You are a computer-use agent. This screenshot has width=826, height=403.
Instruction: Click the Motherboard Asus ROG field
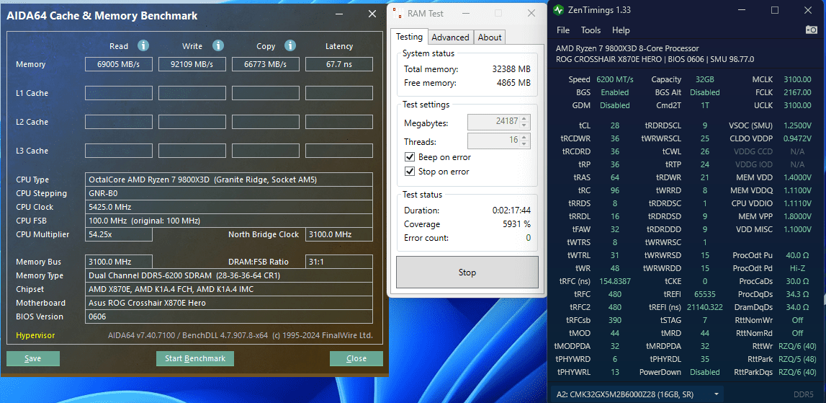point(228,303)
